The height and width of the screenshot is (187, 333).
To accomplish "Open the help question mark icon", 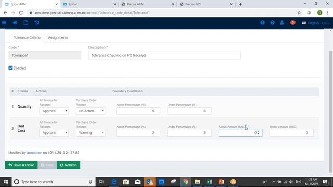I will pos(272,23).
